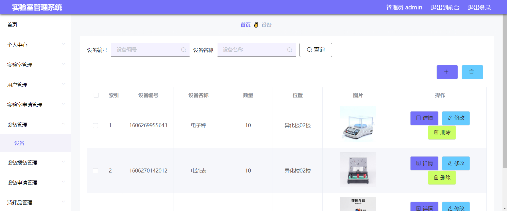Click 位置 column header

point(298,95)
